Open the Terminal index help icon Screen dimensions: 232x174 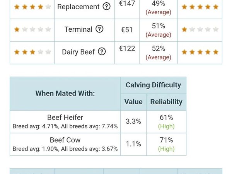[99, 29]
